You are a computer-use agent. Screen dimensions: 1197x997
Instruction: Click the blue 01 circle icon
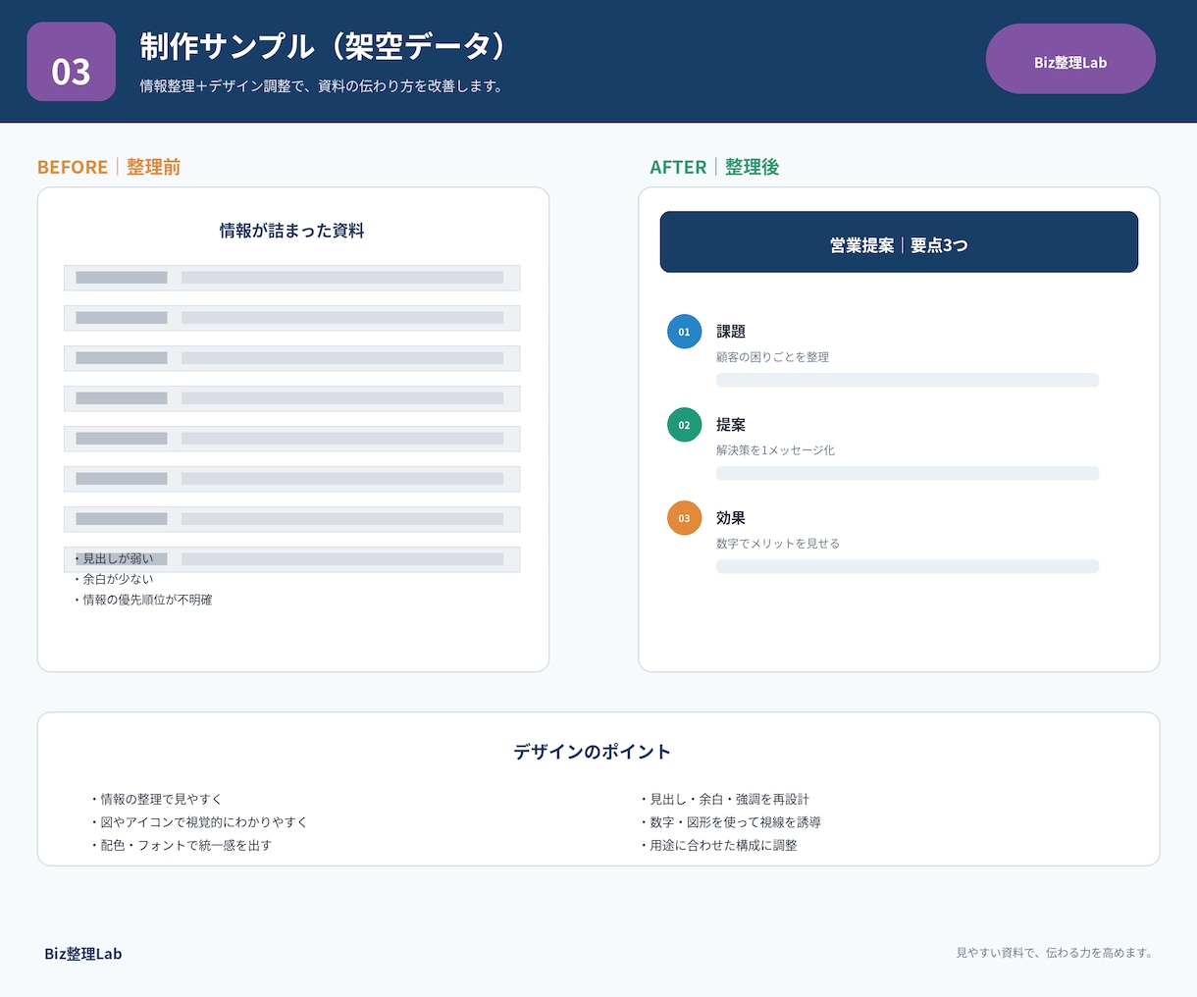tap(684, 332)
